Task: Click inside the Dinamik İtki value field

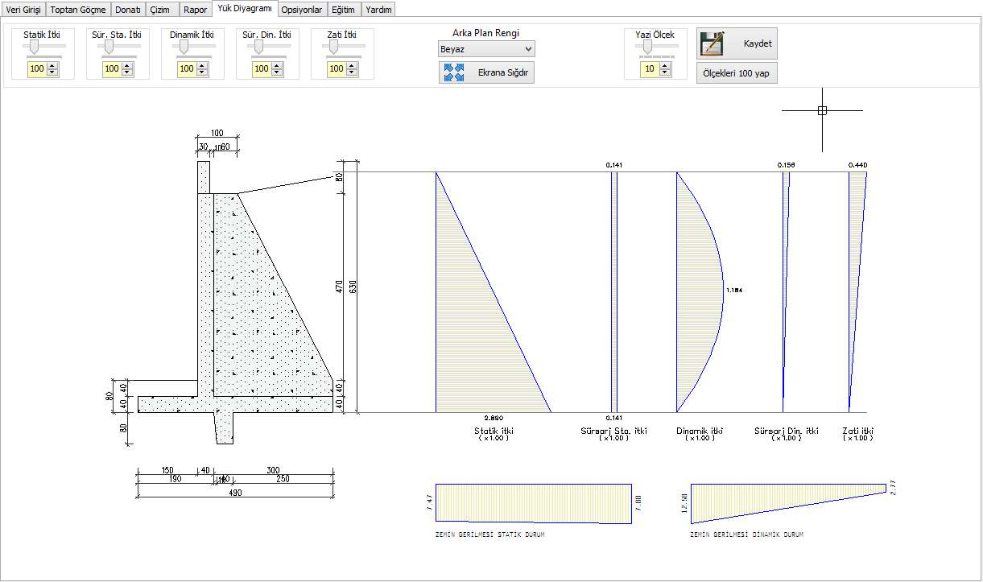Action: click(x=187, y=69)
